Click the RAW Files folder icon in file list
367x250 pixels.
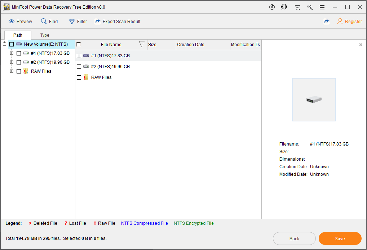pos(86,77)
